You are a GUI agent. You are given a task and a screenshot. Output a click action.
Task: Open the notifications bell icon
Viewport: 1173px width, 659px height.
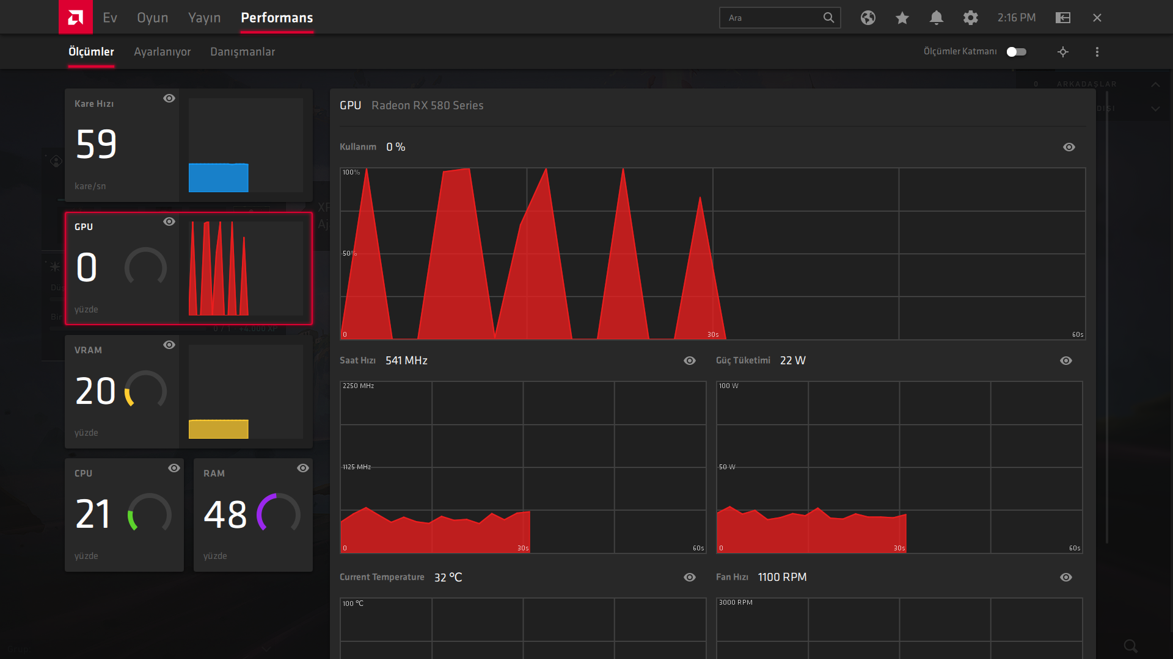[x=937, y=18]
